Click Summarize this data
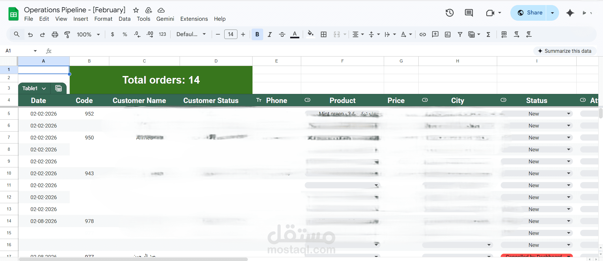The height and width of the screenshot is (261, 603). click(565, 51)
